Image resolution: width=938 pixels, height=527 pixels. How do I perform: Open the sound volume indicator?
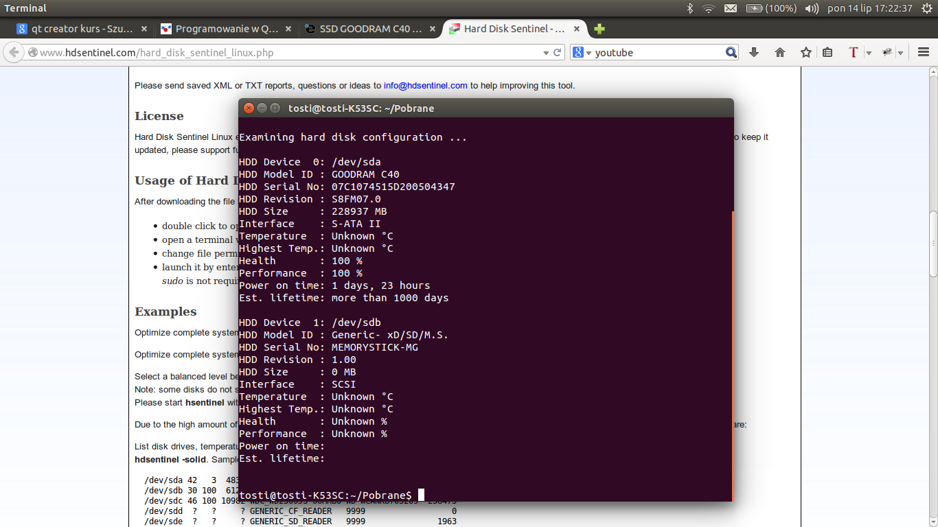812,8
